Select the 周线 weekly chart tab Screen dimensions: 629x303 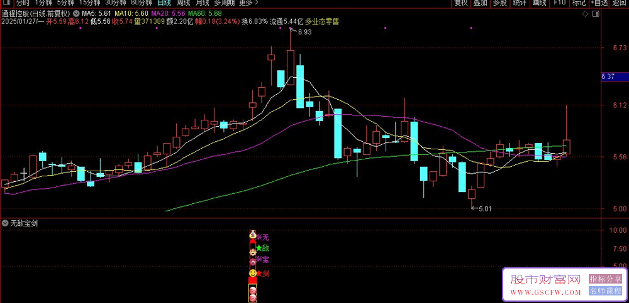(183, 3)
